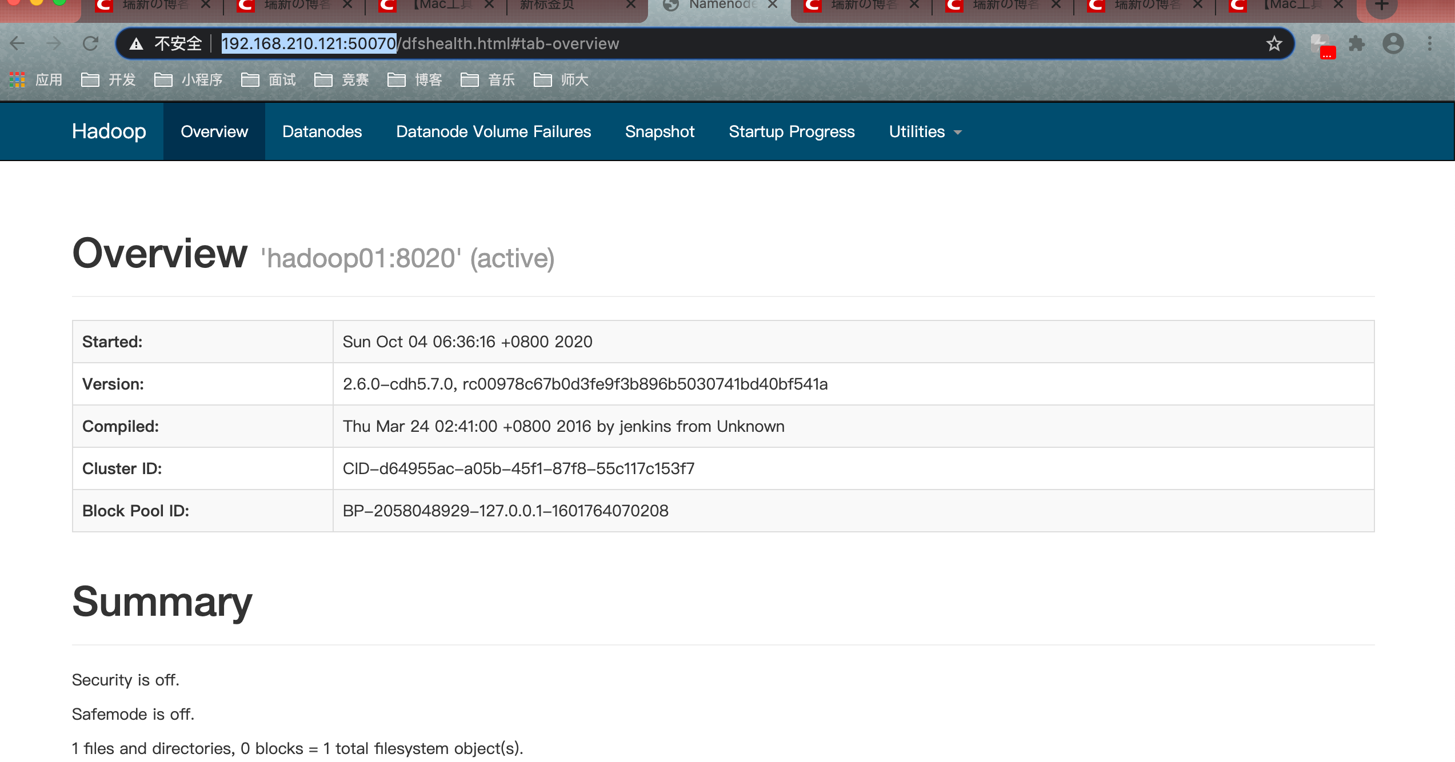Image resolution: width=1455 pixels, height=762 pixels.
Task: Open the 开发 bookmark folder
Action: [109, 79]
